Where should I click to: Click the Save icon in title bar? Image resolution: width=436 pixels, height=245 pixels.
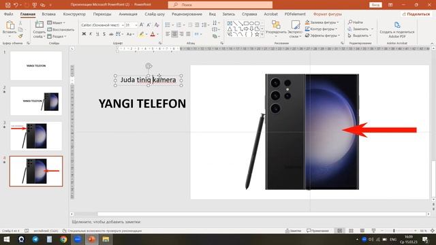[7, 5]
